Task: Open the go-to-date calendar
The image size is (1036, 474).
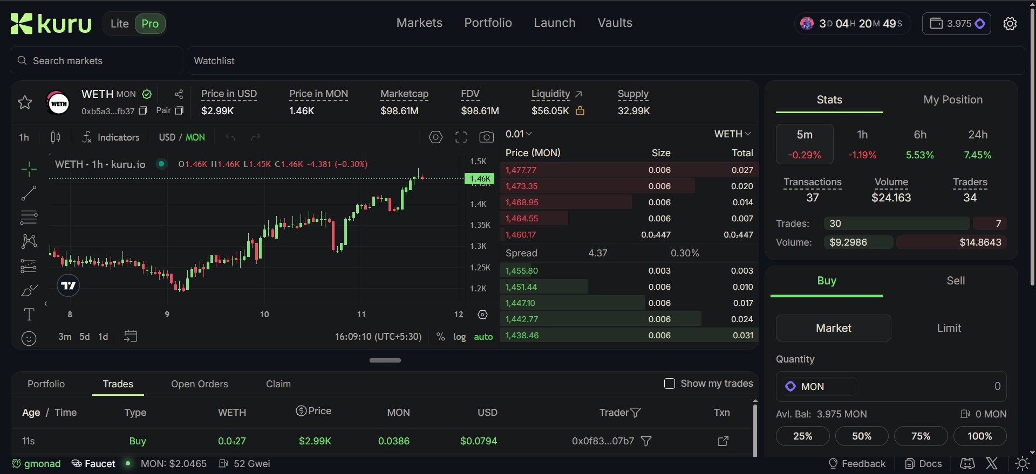Action: coord(131,336)
